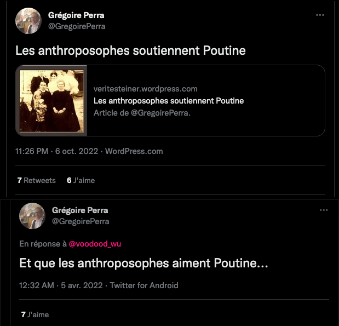
Task: Open the veritesteiner.wordpress.com link
Action: (145, 89)
